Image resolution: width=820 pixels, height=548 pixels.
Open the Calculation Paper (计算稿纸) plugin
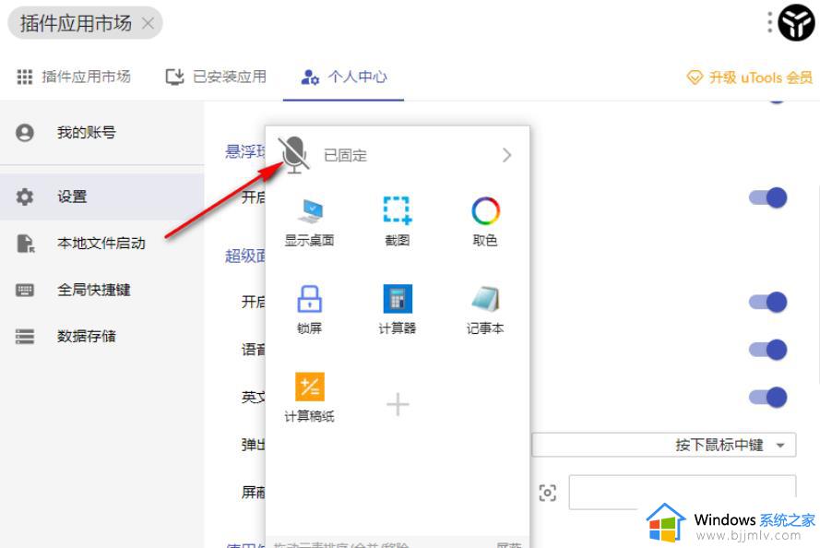pos(309,397)
